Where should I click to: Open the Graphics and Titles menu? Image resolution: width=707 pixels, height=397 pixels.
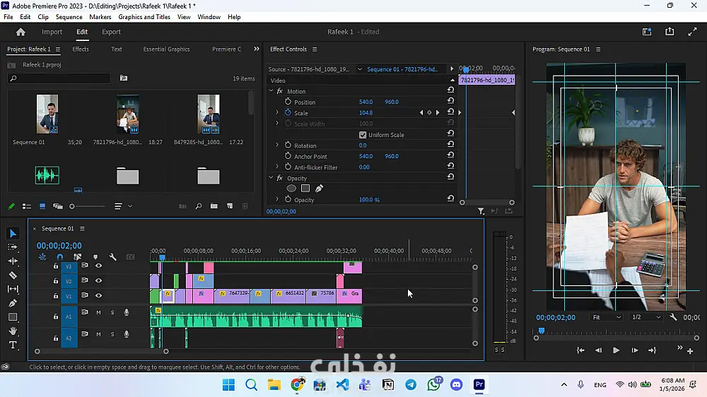click(x=144, y=17)
